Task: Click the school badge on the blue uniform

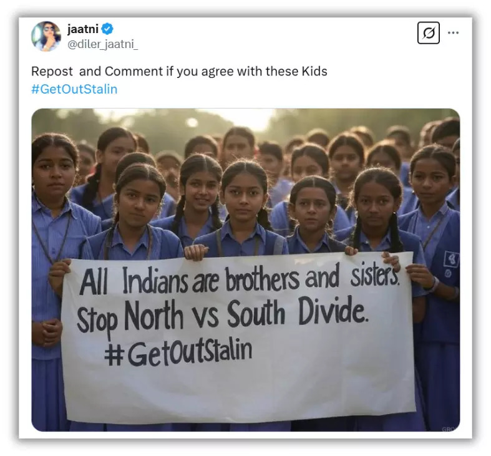Action: (x=451, y=260)
